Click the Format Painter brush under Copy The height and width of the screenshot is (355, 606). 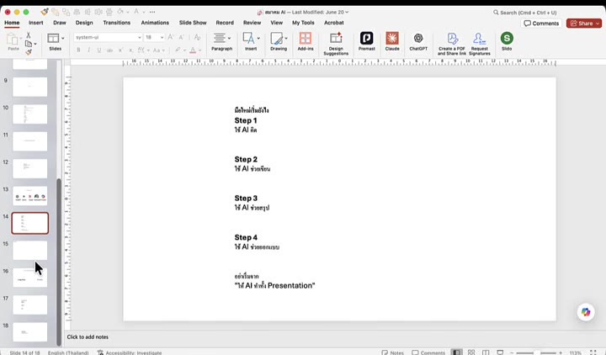(x=29, y=52)
